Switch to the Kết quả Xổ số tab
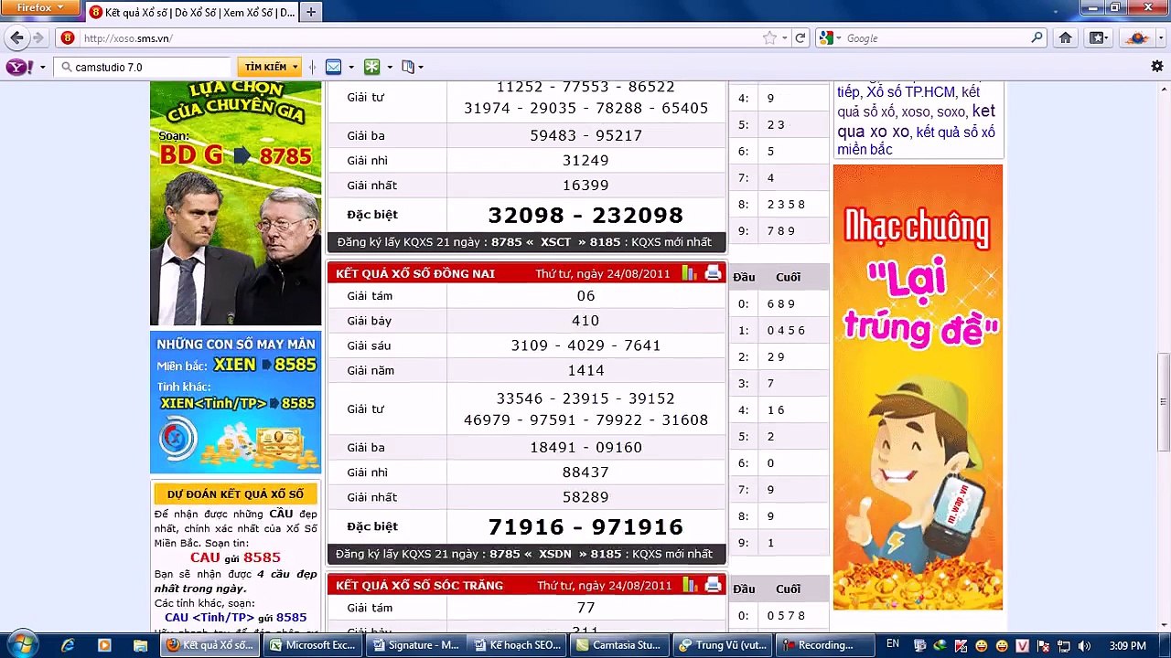This screenshot has height=658, width=1171. point(191,12)
